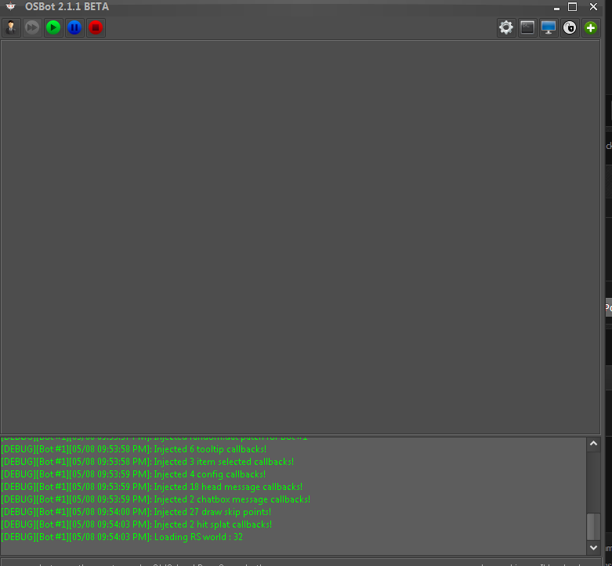Image resolution: width=612 pixels, height=566 pixels.
Task: Click the blue monitor display icon
Action: pos(549,27)
